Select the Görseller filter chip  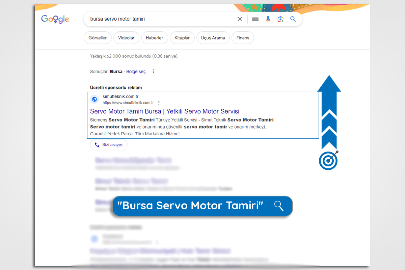(x=98, y=38)
